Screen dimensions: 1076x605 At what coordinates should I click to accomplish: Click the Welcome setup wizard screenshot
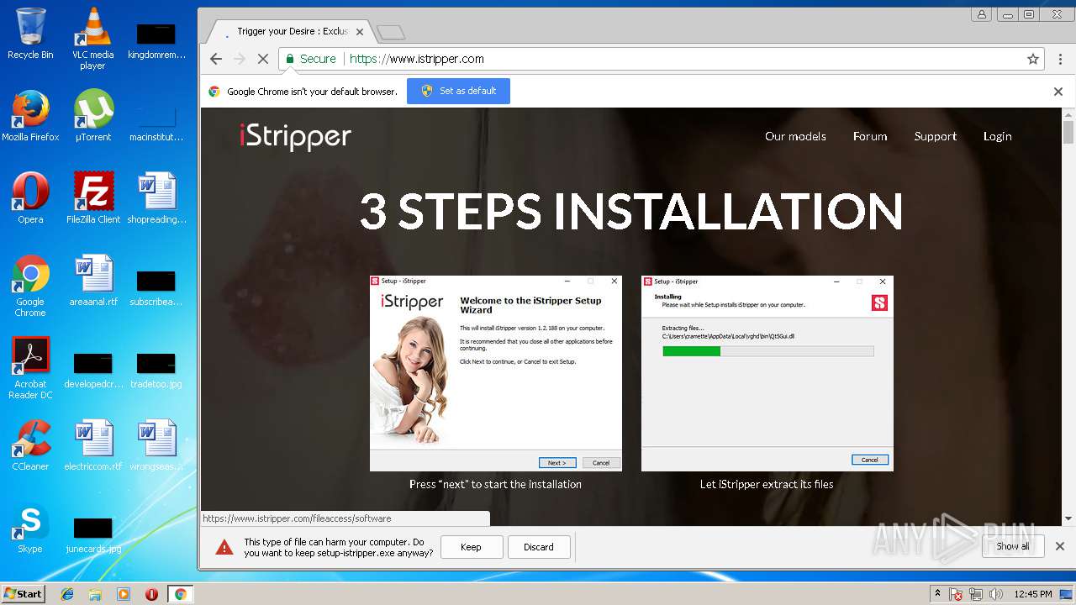tap(496, 373)
